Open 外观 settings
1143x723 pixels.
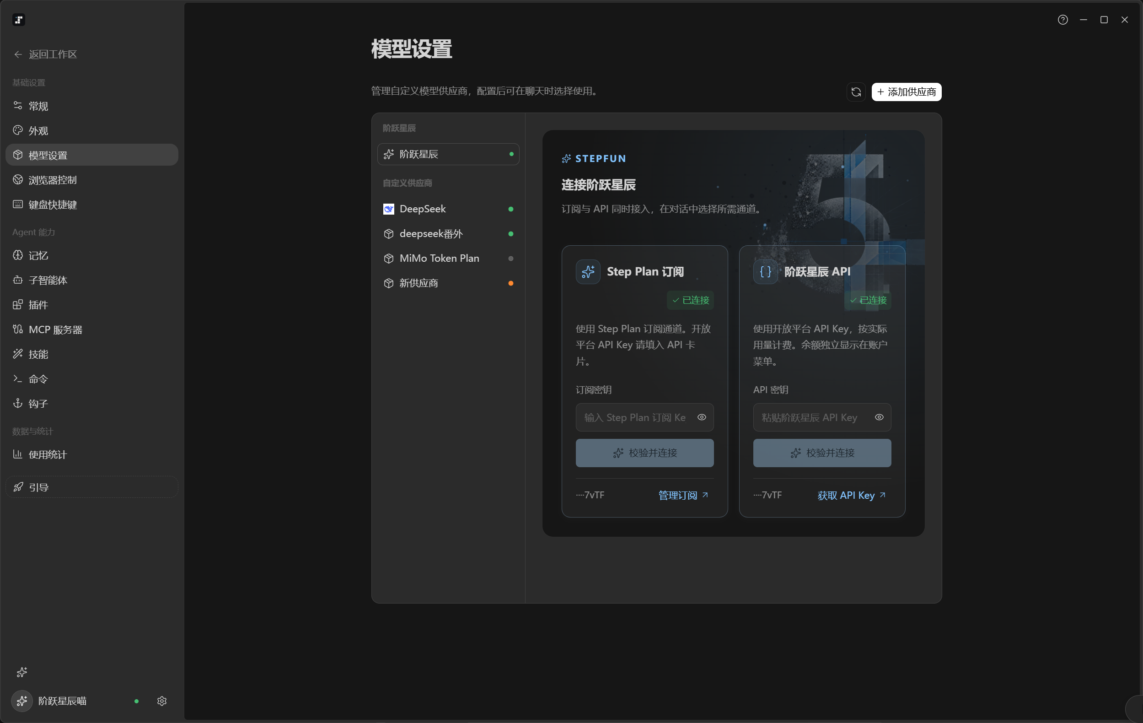[x=91, y=130]
